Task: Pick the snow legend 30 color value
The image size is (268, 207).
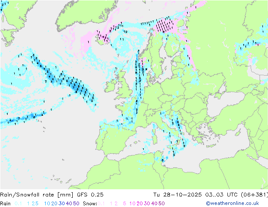Action: pos(147,204)
